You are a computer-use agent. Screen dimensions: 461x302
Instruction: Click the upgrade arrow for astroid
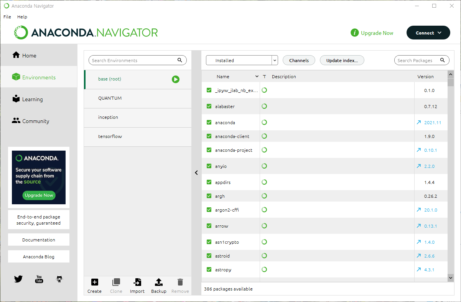418,256
